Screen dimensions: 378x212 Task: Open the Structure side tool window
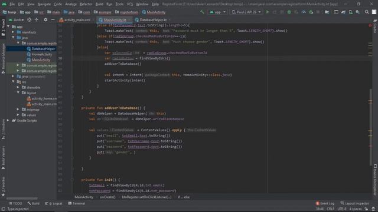[x=3, y=128]
